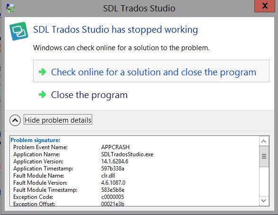Close the SDL Trados Studio error dialog
This screenshot has width=278, height=215.
[265, 6]
